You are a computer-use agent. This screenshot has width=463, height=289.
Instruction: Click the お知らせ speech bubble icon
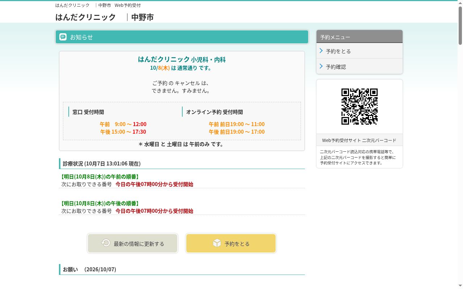pos(63,37)
